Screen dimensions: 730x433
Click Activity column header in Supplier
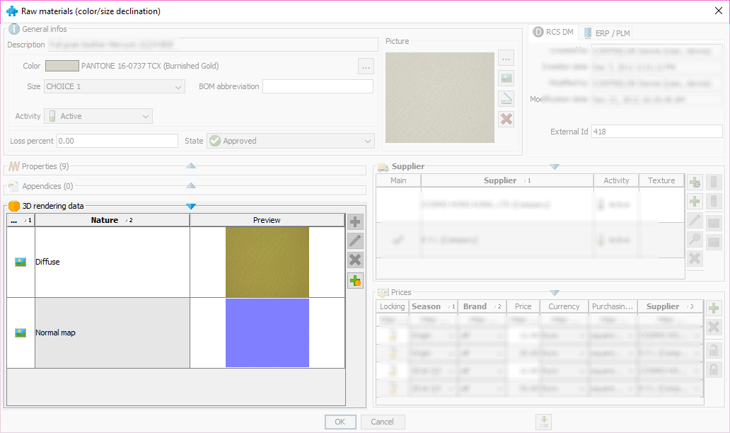616,180
